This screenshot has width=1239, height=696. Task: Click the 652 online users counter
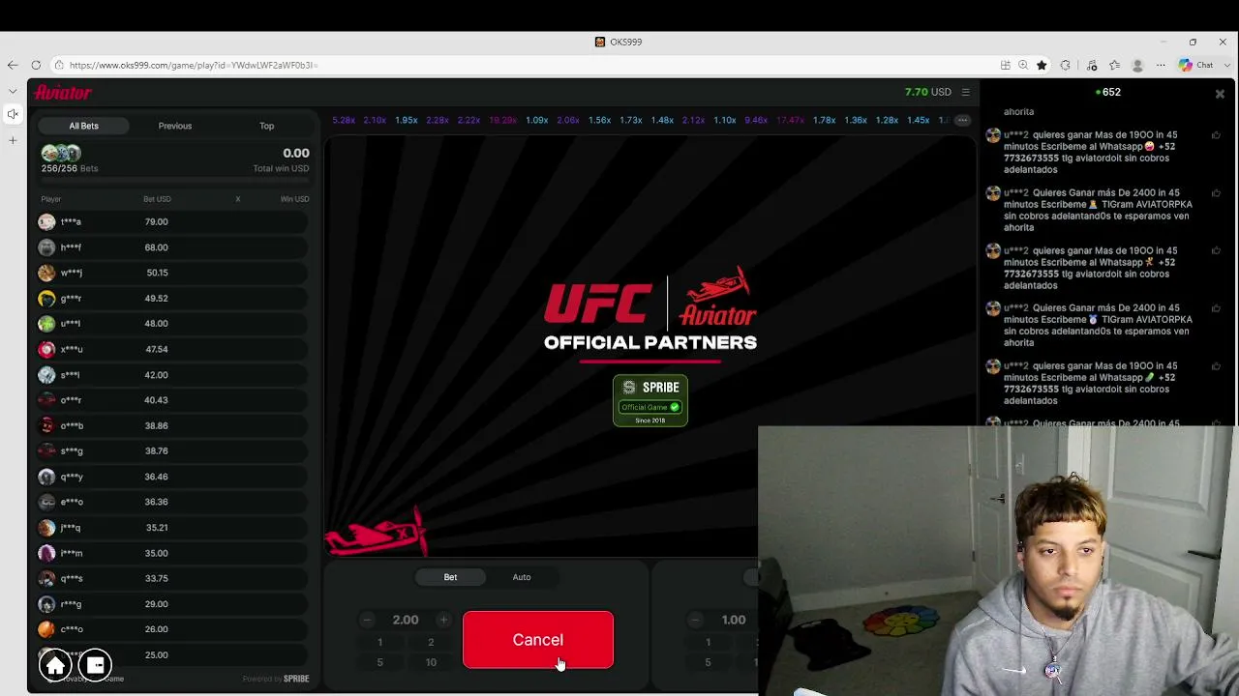click(x=1108, y=92)
